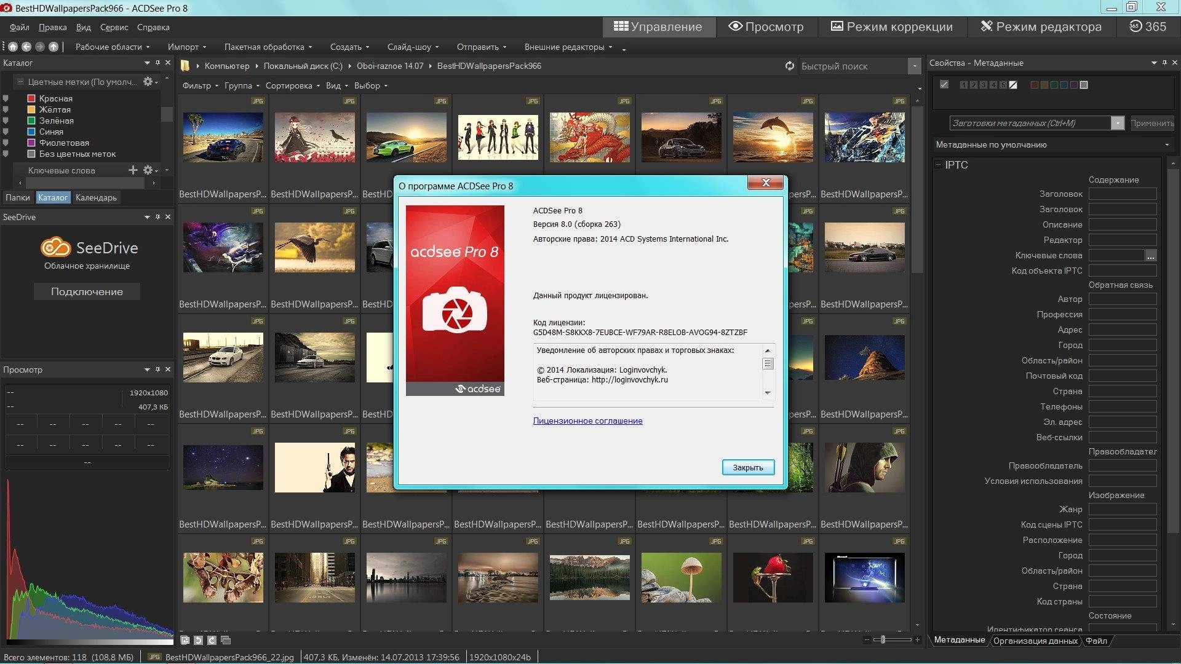Viewport: 1181px width, 664px height.
Task: Click the image basket icon at bottom
Action: click(x=226, y=640)
